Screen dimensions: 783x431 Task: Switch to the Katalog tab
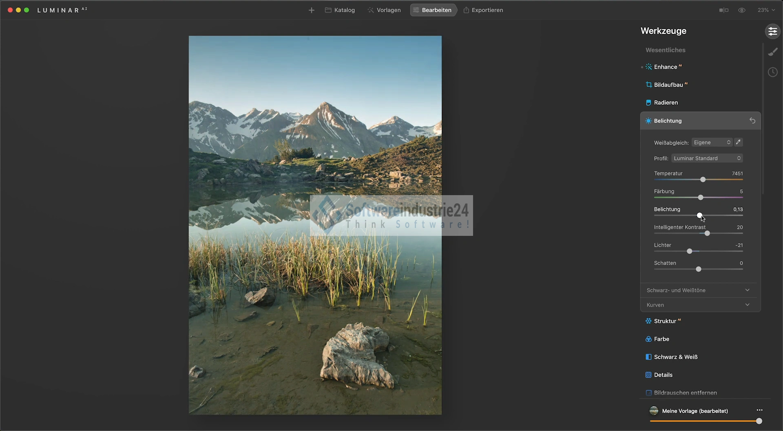(x=340, y=10)
